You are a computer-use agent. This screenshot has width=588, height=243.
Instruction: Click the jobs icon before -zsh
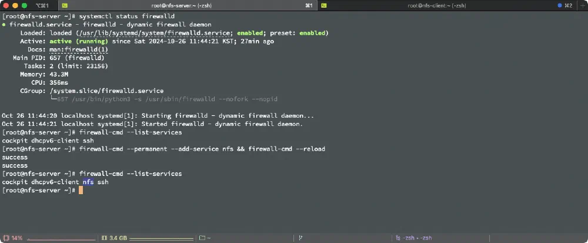pyautogui.click(x=398, y=238)
